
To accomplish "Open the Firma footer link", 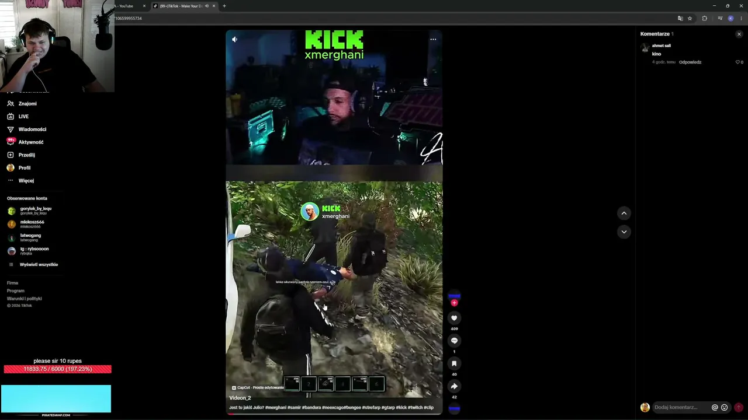I will click(12, 283).
